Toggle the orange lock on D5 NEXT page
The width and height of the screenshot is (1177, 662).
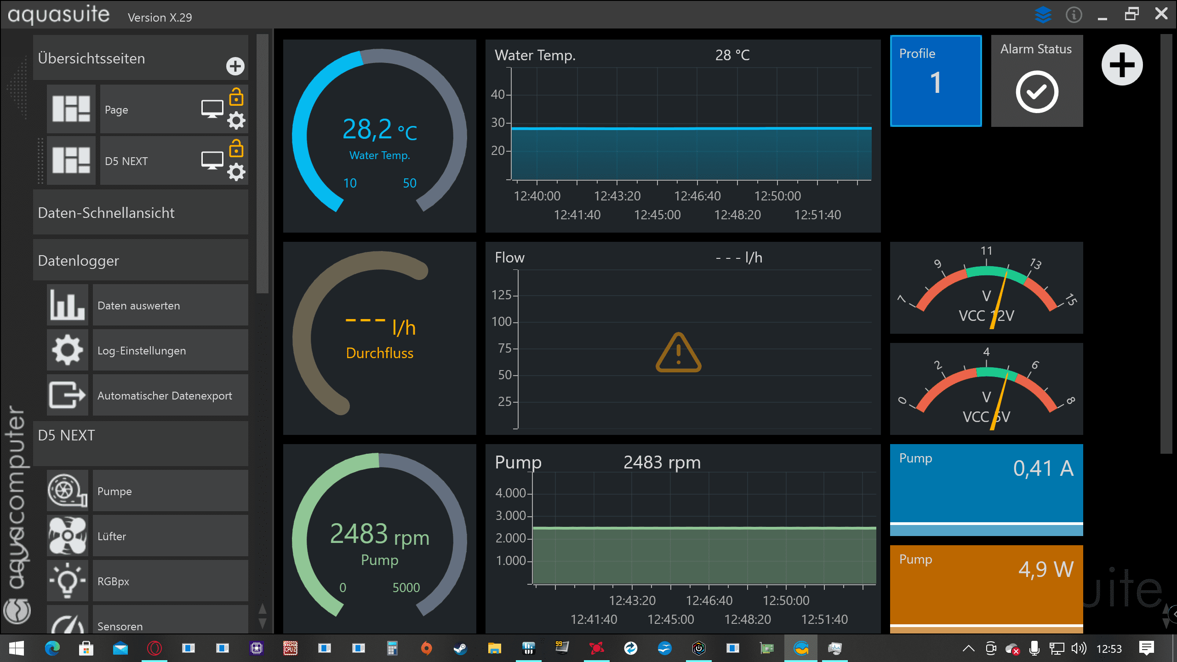(236, 148)
